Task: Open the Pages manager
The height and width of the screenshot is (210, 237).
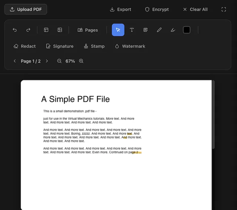Action: (88, 30)
